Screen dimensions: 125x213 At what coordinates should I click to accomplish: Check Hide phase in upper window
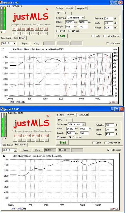(108, 43)
